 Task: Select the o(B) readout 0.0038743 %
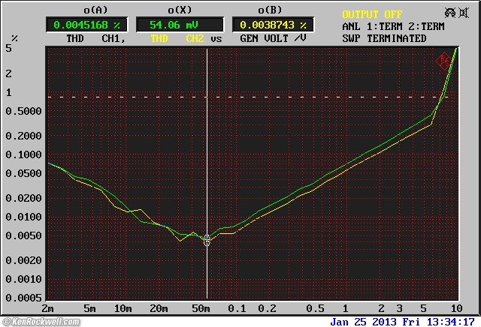(273, 25)
